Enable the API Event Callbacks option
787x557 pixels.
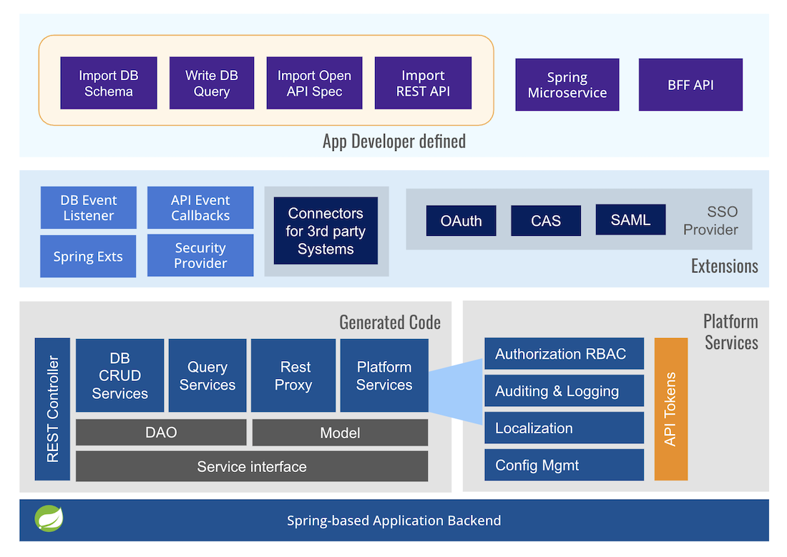(x=200, y=207)
